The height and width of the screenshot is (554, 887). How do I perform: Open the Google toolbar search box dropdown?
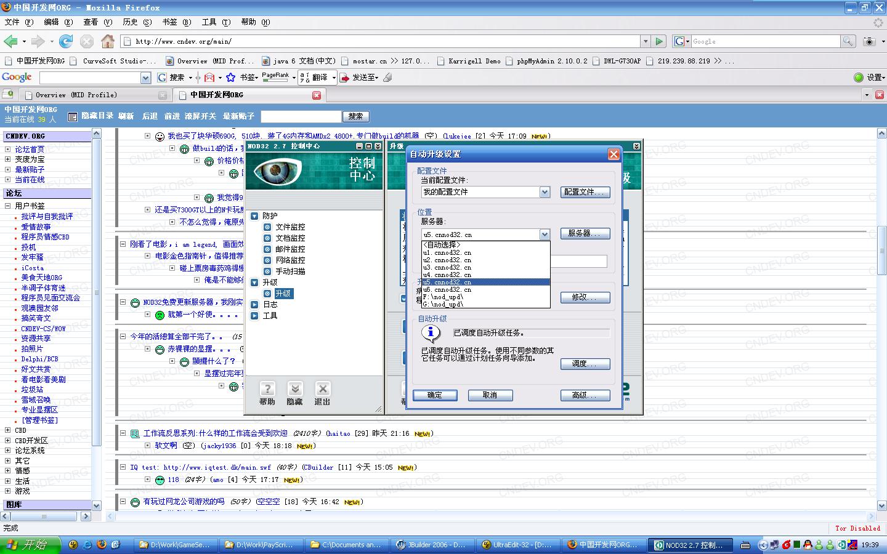[146, 78]
